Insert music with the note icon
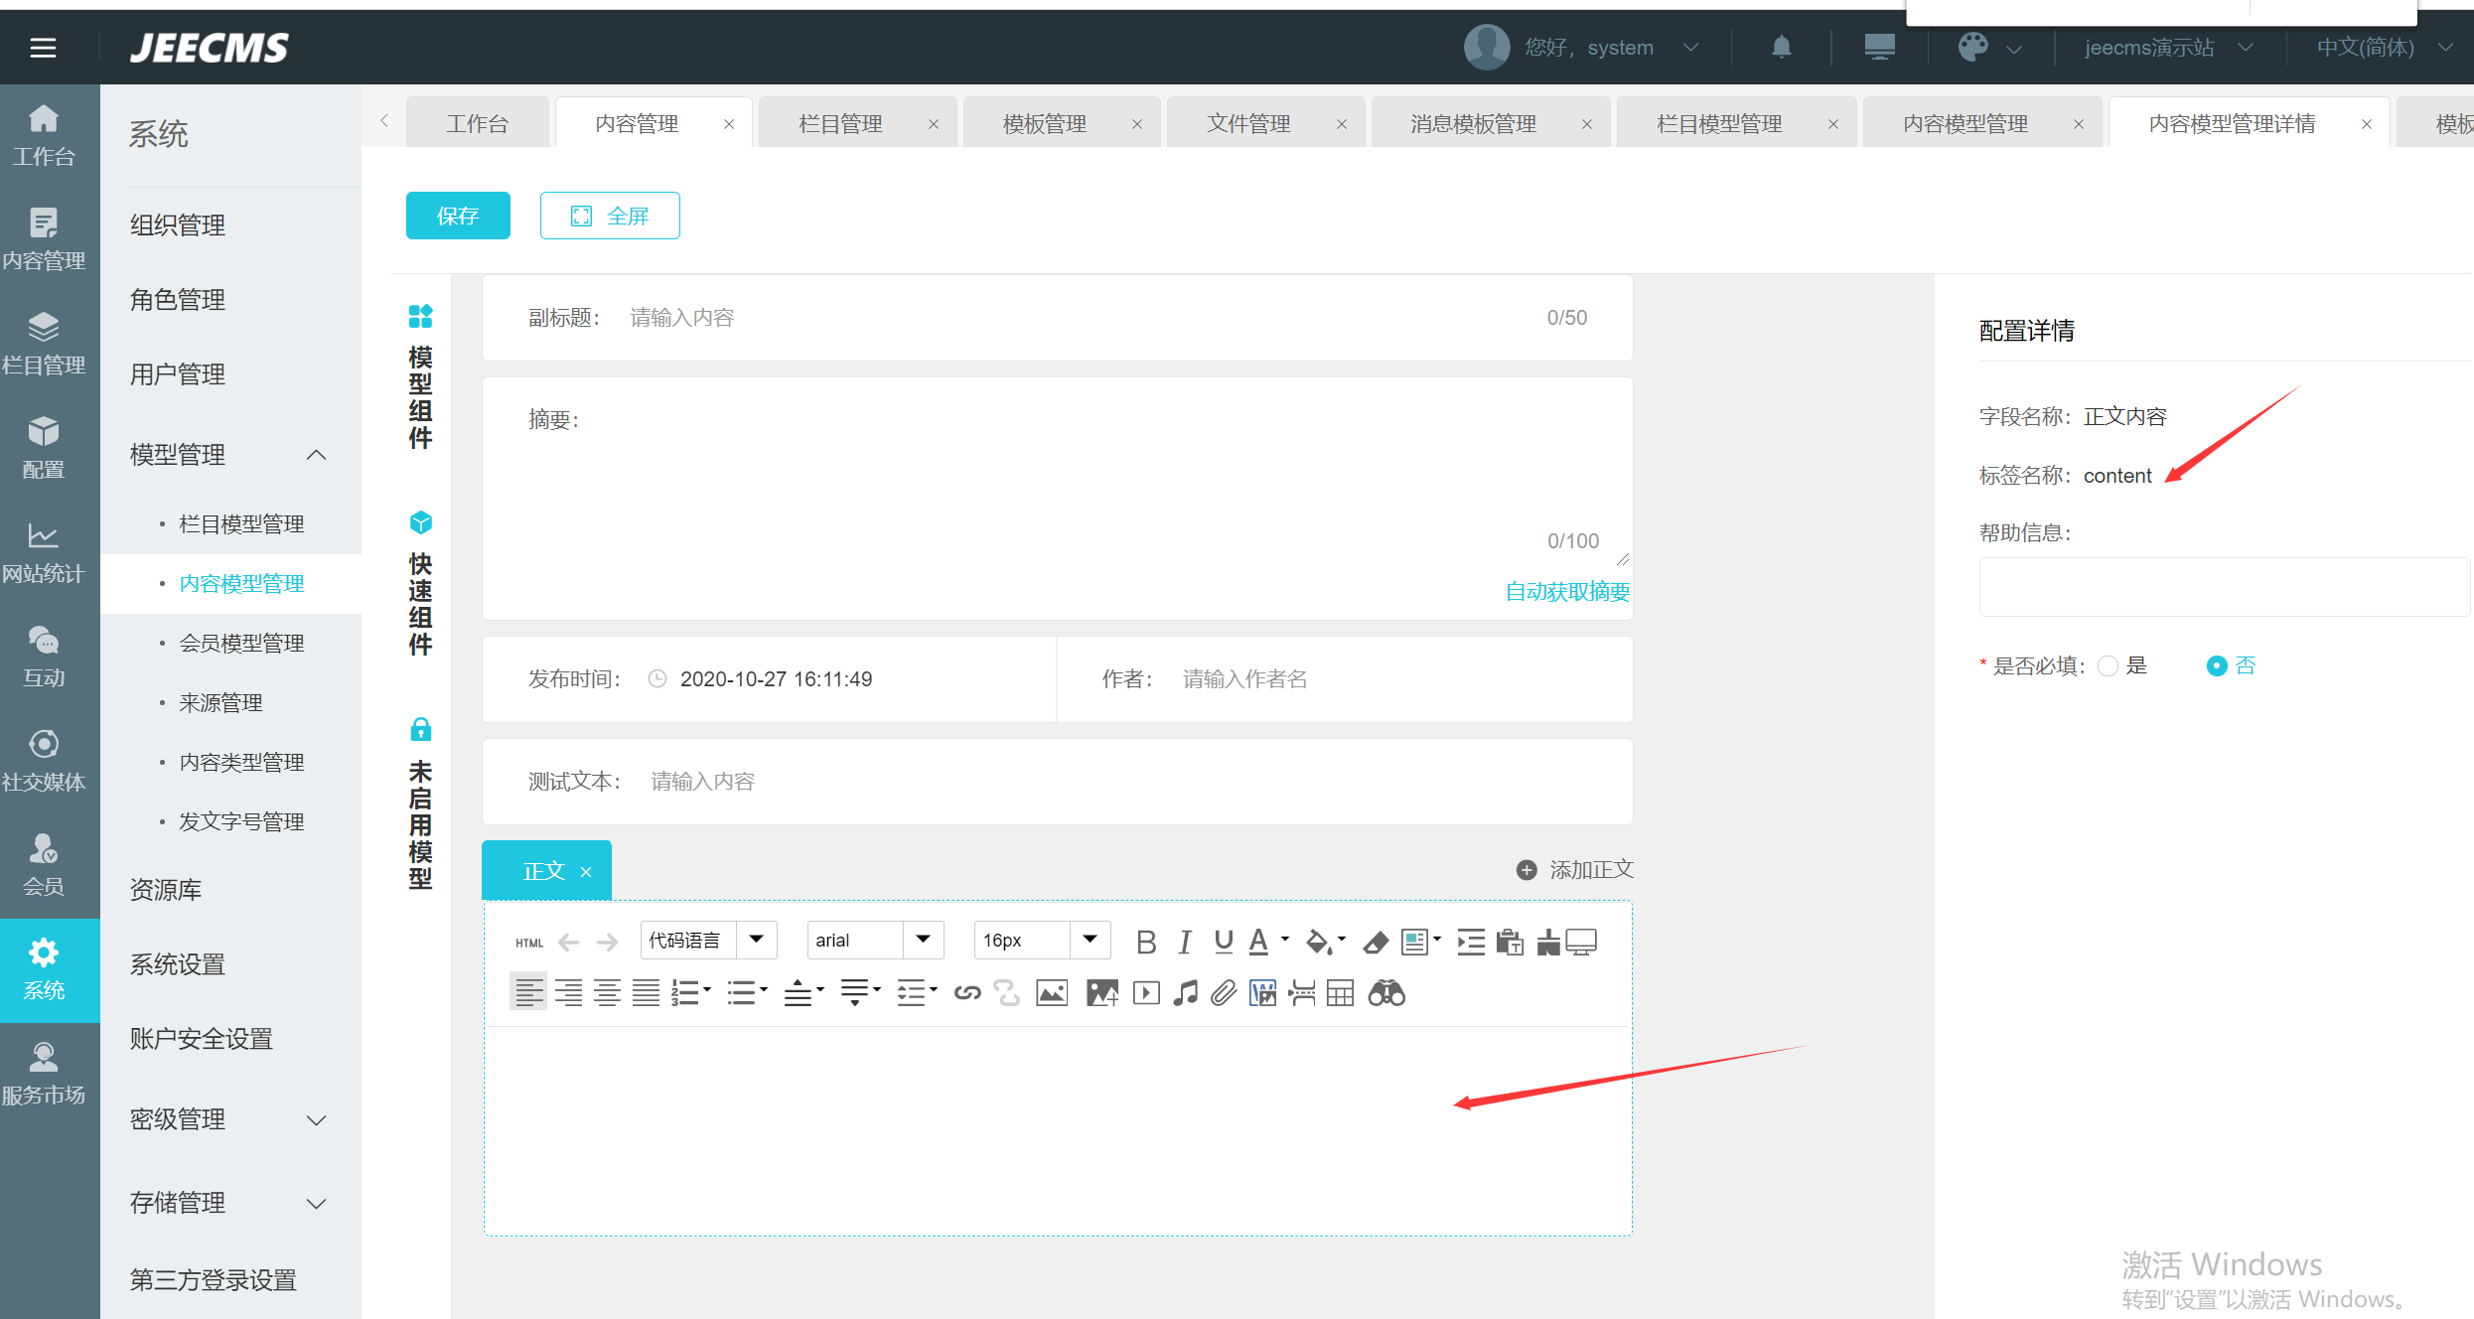 (x=1185, y=993)
